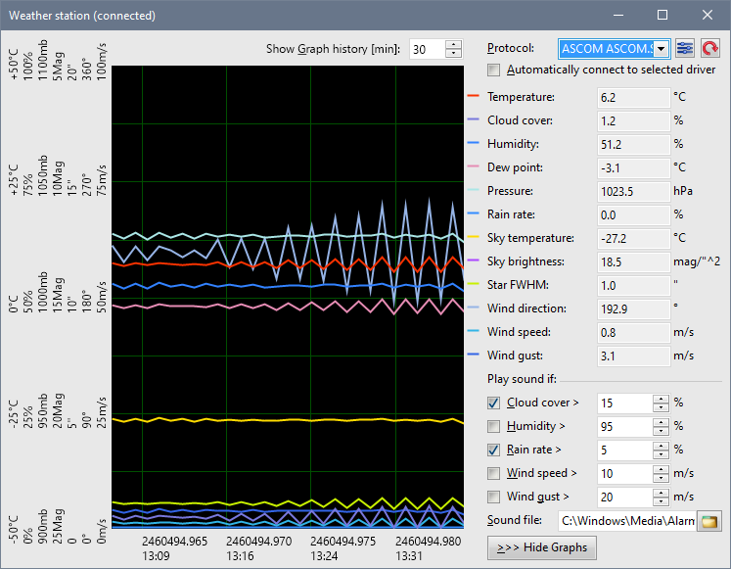Decrease the Wind gust threshold value

point(661,501)
